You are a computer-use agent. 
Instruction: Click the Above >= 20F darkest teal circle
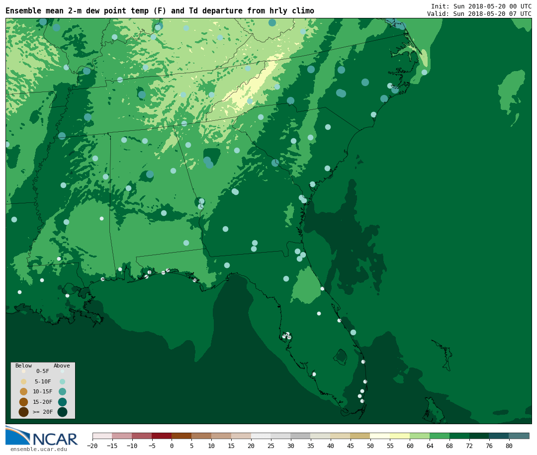(x=62, y=412)
